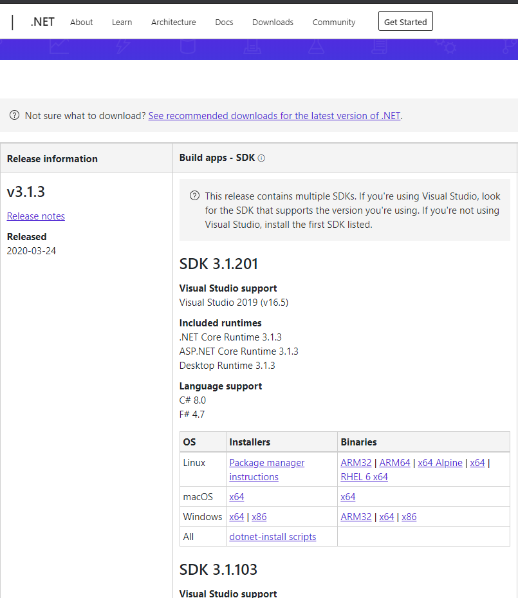This screenshot has width=518, height=598.
Task: Click 'Visual Studio 2019 (v16.5)' text
Action: click(234, 303)
